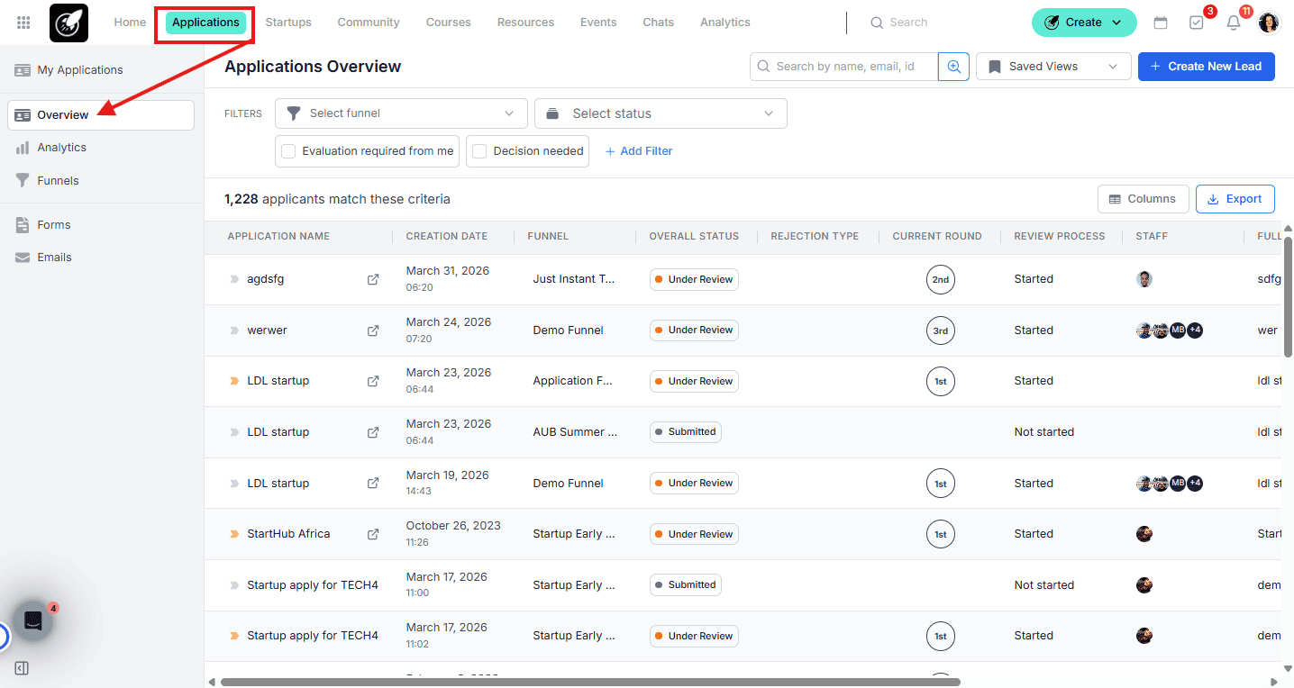Click the horizontal table scrollbar

[590, 682]
